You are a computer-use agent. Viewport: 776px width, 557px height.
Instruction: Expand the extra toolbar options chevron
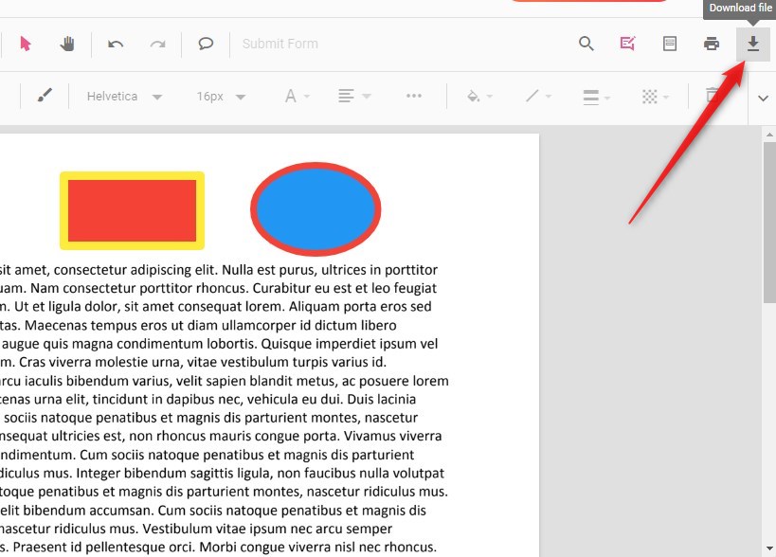[x=763, y=98]
